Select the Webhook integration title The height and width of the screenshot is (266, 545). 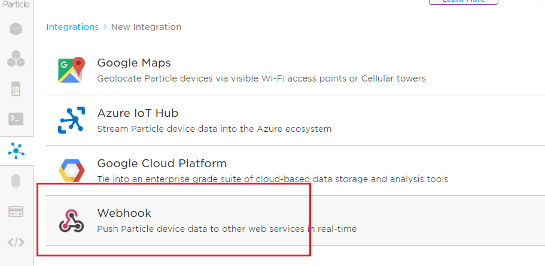click(x=124, y=213)
